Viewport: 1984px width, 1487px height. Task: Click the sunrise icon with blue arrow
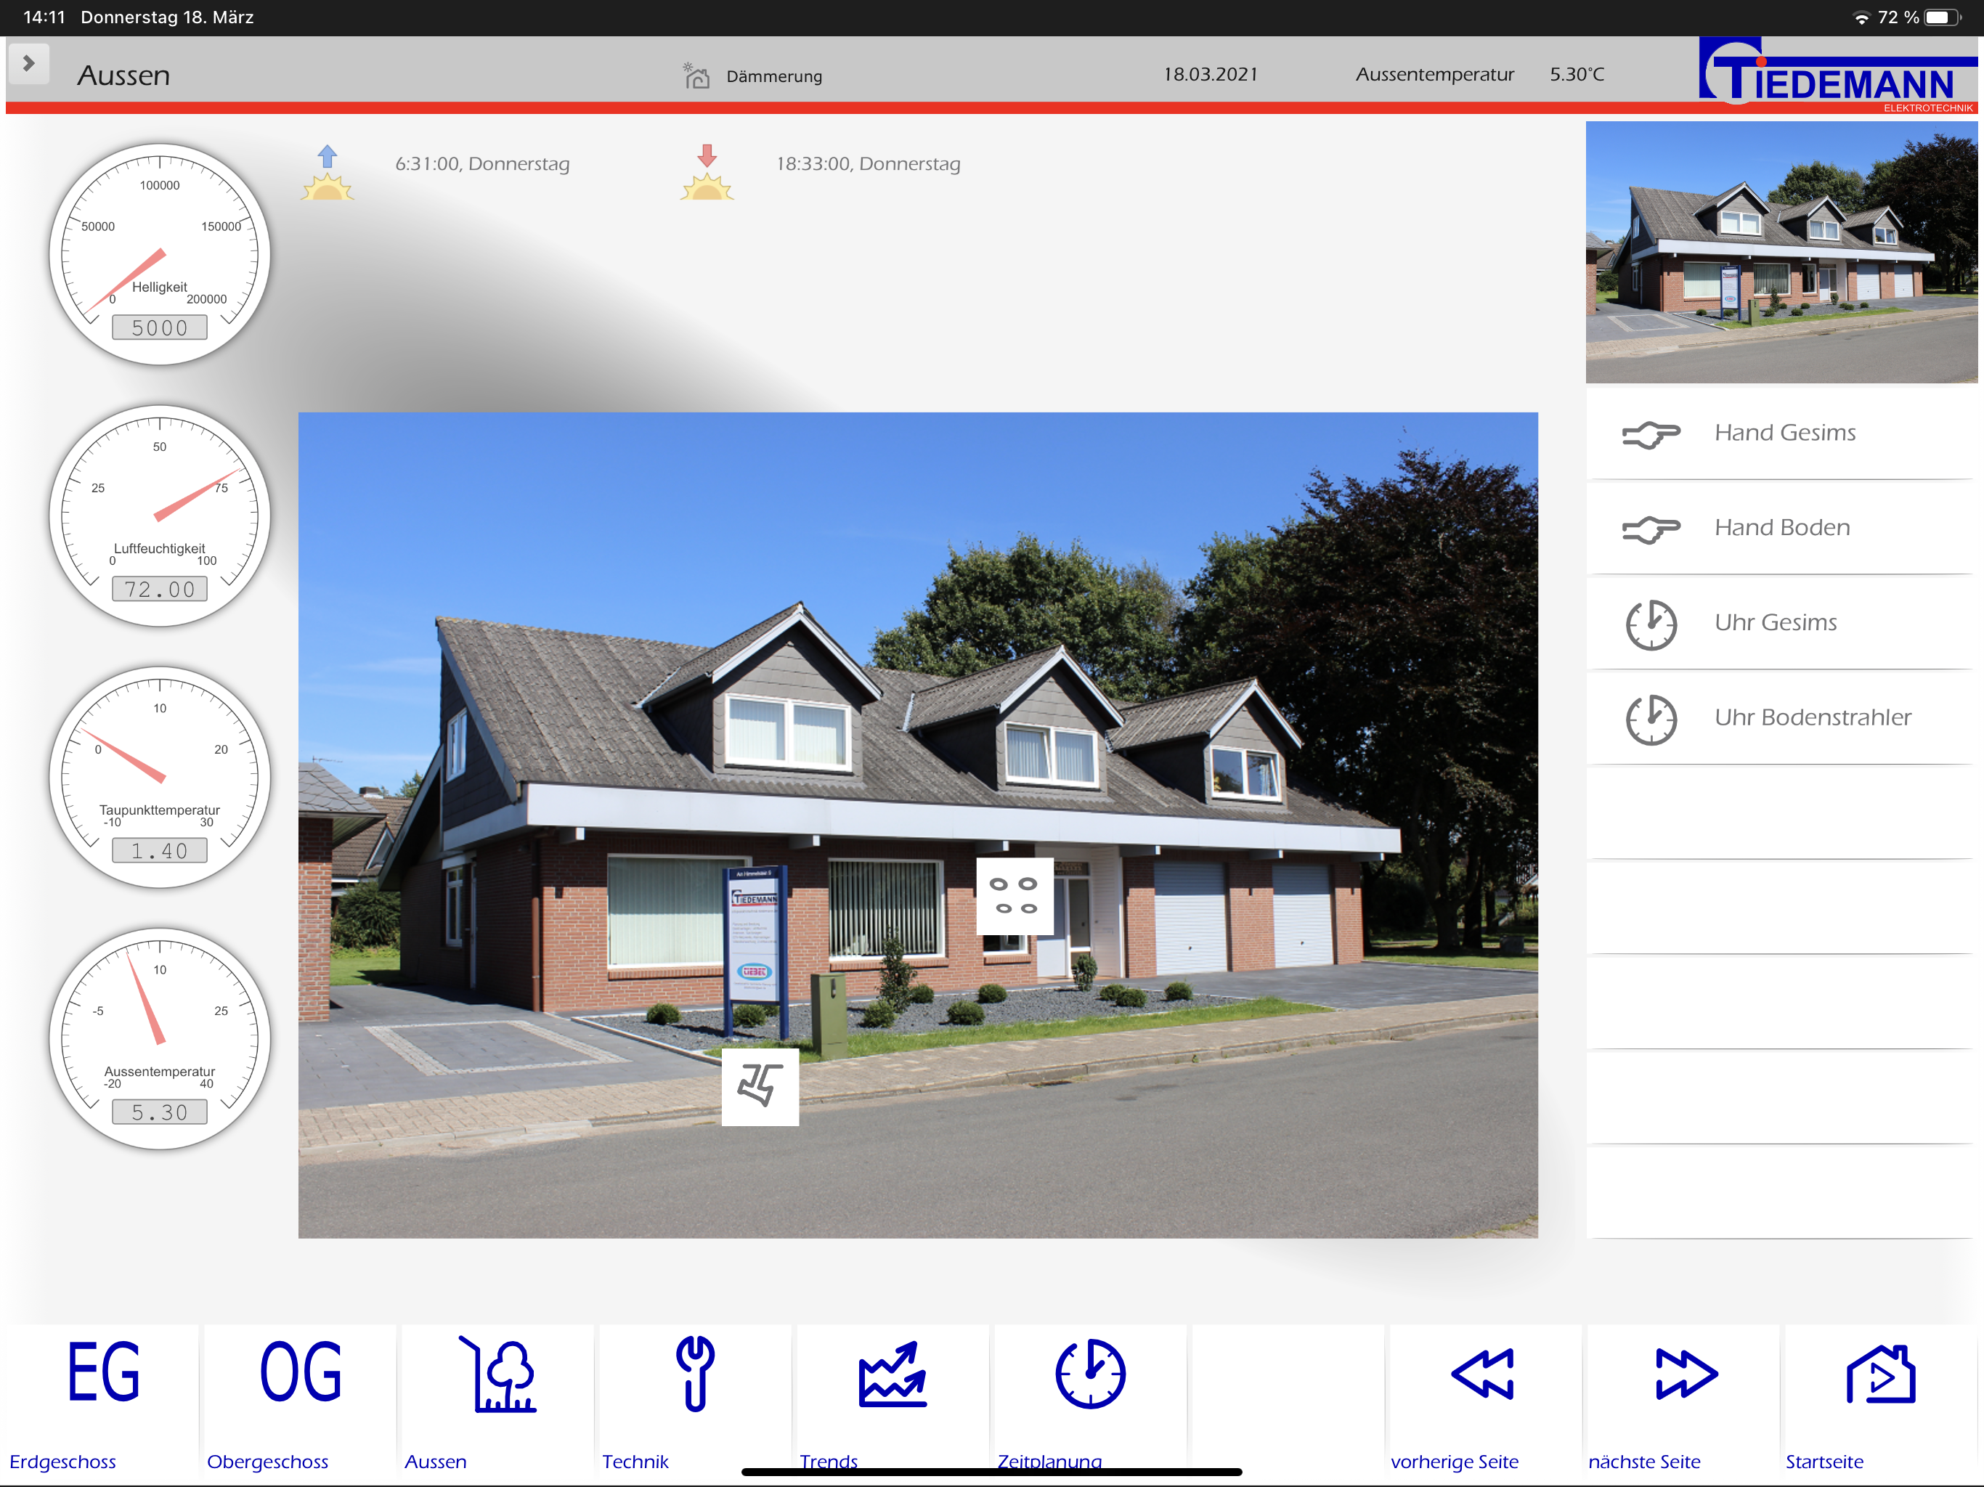point(328,172)
